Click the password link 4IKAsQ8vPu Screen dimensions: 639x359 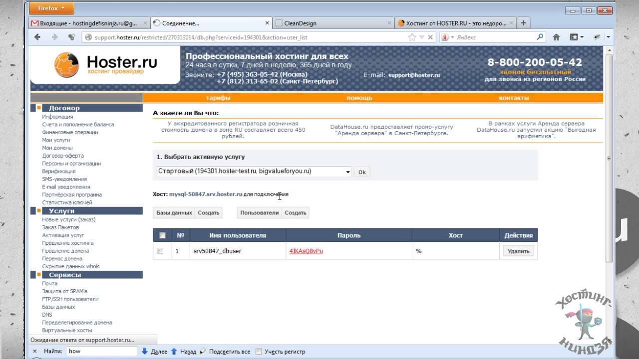pos(306,251)
